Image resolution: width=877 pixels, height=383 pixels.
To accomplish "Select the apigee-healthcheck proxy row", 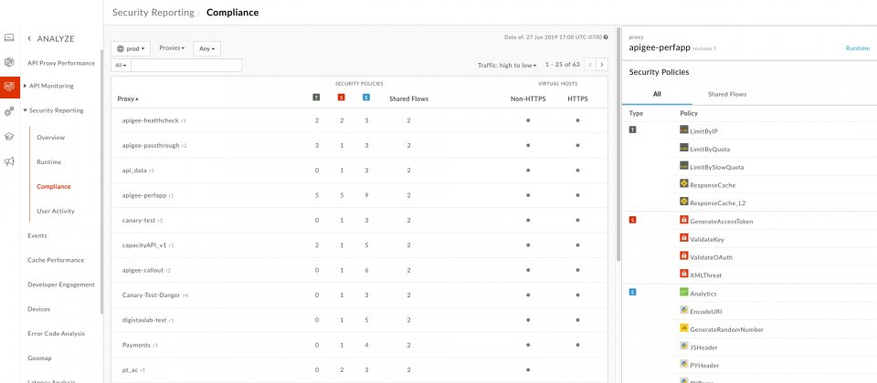I will [359, 120].
